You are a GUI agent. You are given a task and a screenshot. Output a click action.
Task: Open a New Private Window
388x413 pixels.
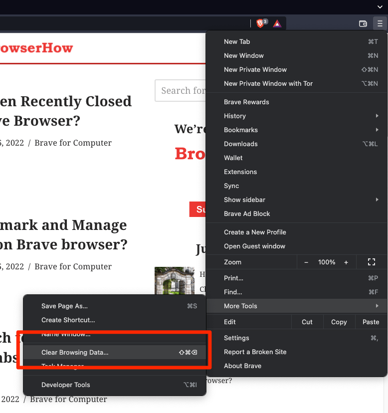pyautogui.click(x=296, y=69)
